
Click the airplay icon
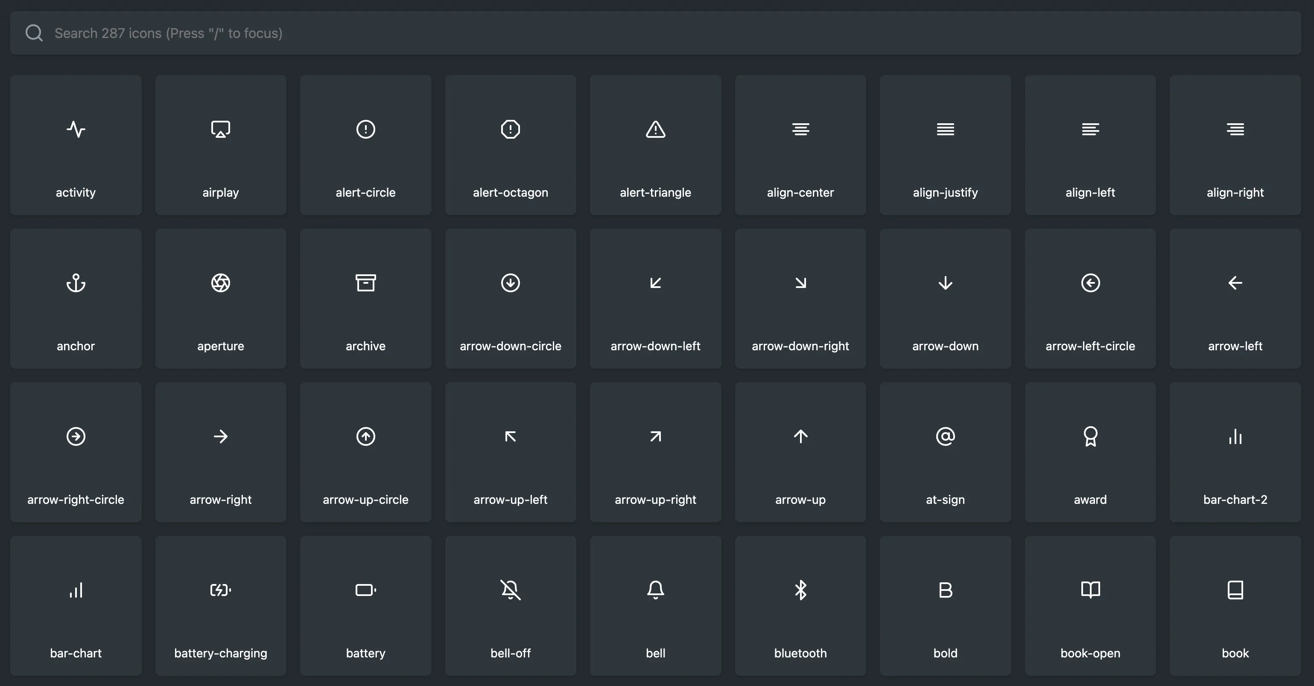point(220,129)
